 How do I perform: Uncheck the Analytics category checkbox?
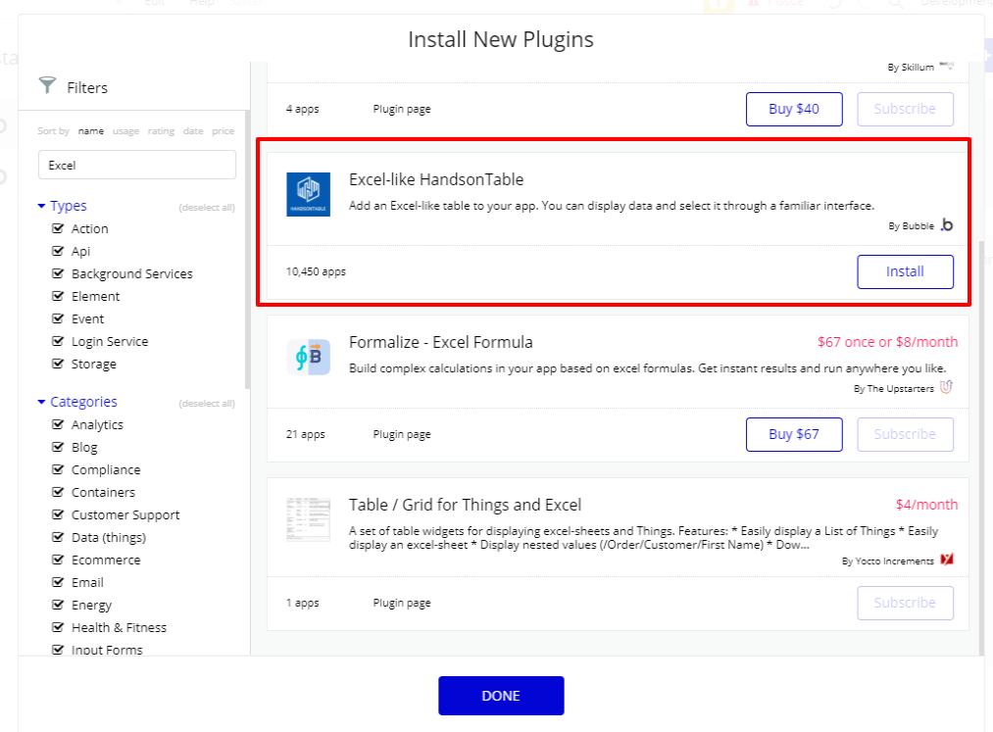58,424
